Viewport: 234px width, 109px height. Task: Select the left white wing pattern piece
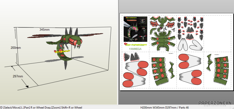184,44
